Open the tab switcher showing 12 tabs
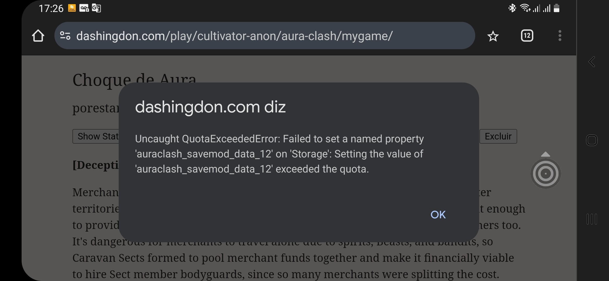Image resolution: width=609 pixels, height=281 pixels. coord(527,36)
